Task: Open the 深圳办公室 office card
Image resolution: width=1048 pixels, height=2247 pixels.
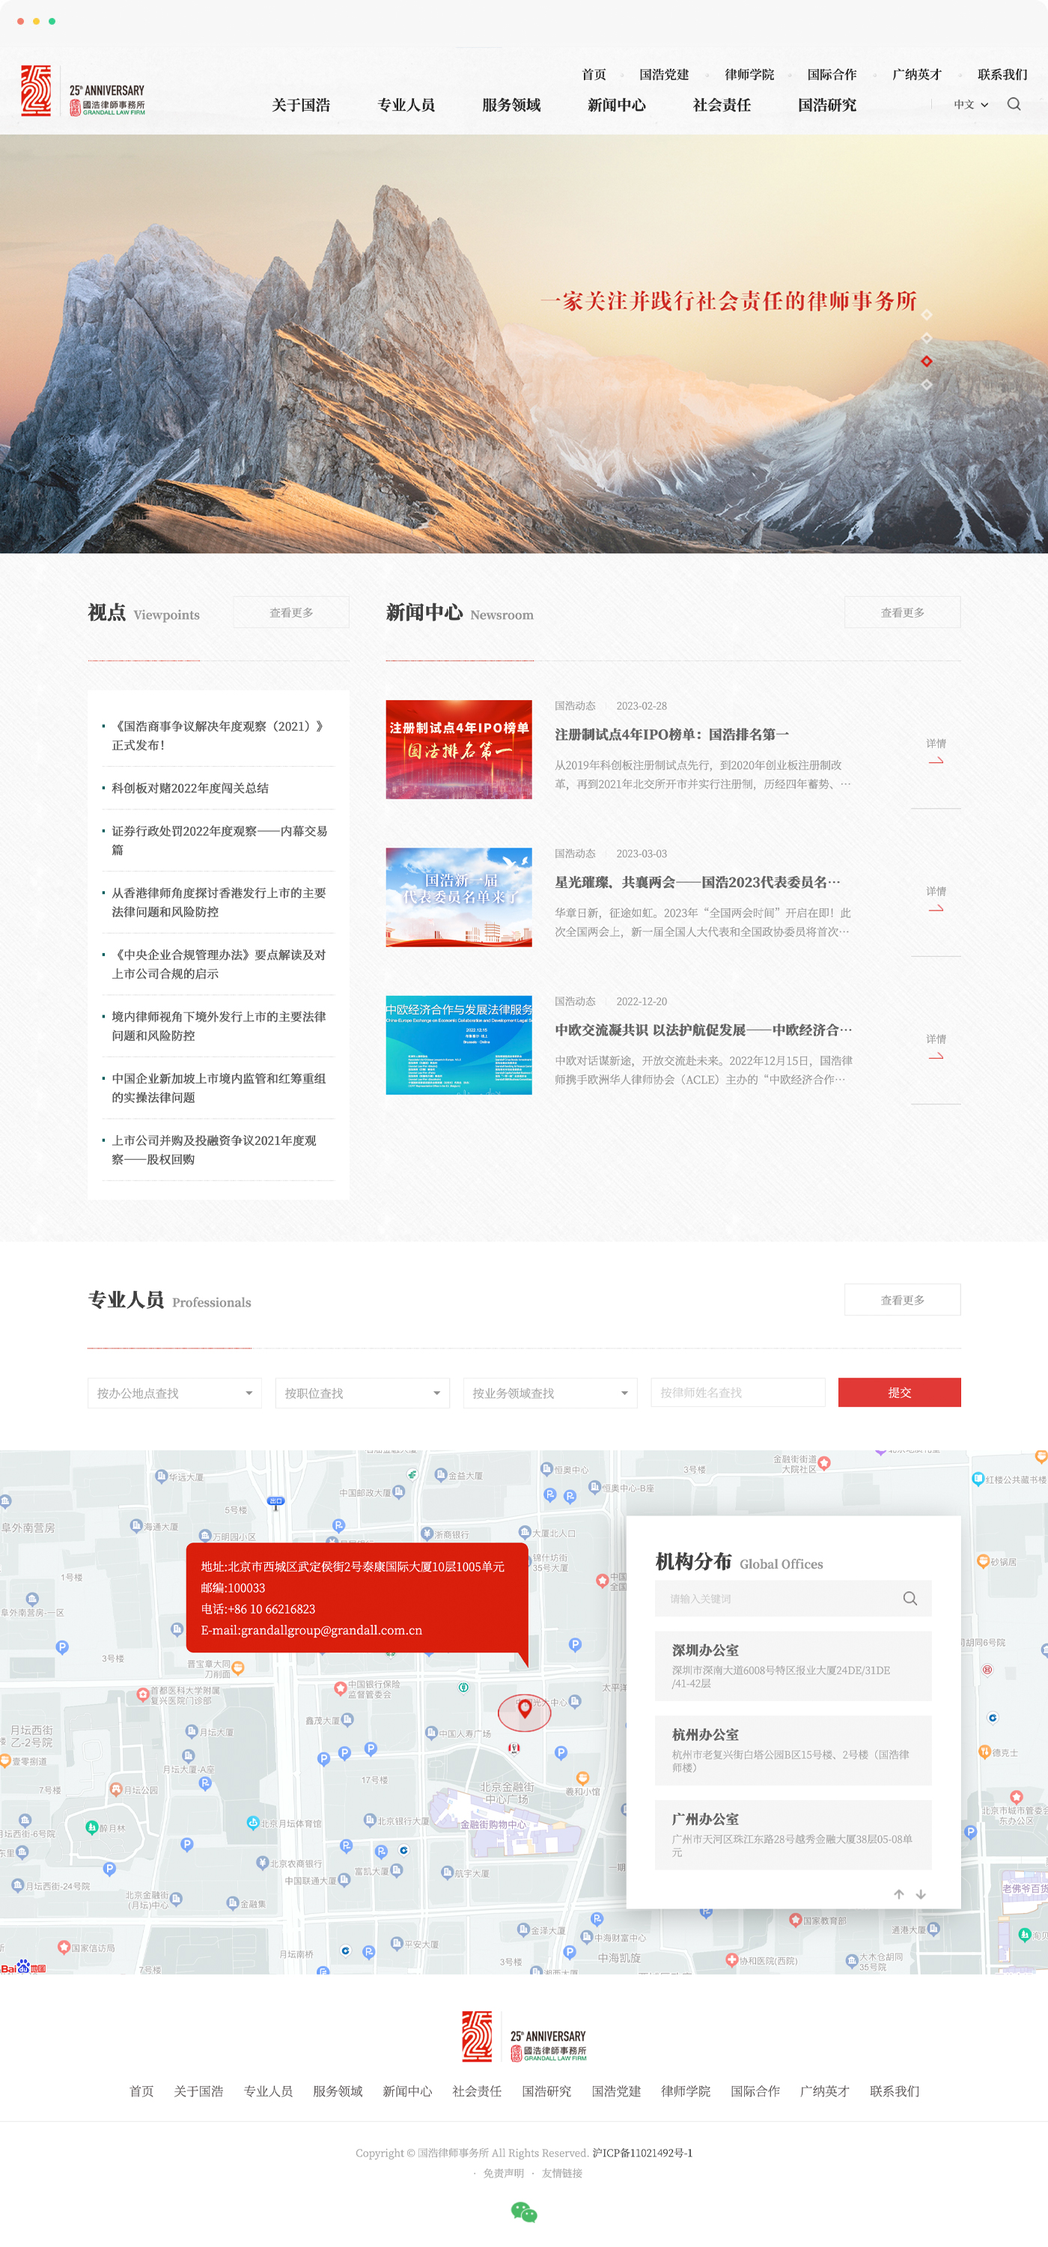Action: coord(793,1664)
